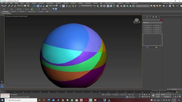Click the Redo arrow icon
Viewport: 182px width, 102px height.
pos(5,6)
